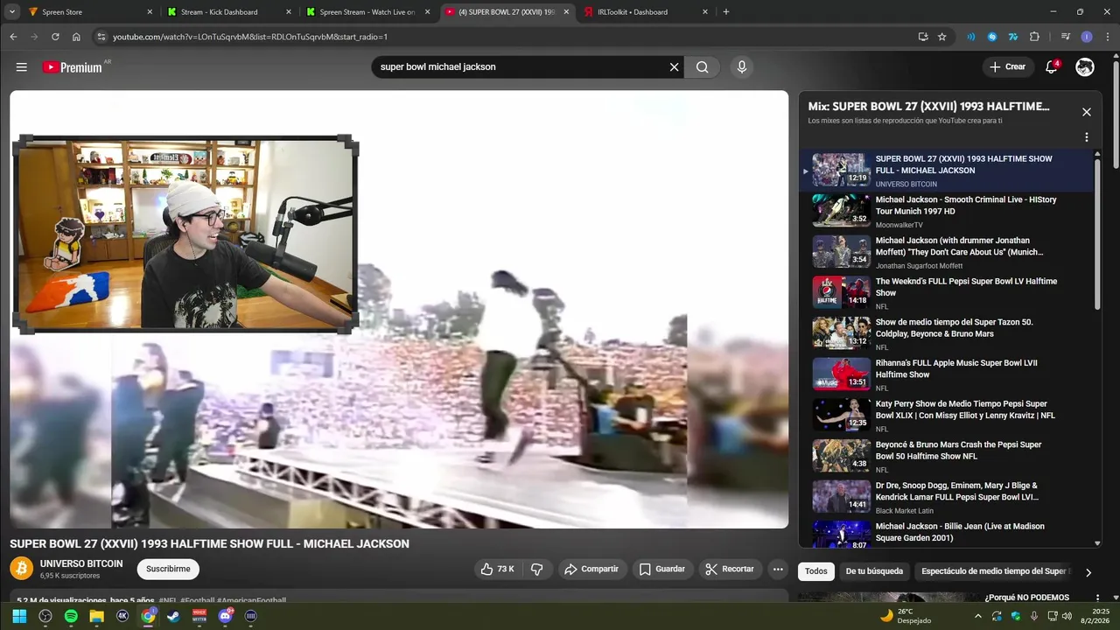This screenshot has width=1120, height=630.
Task: Select the Todos filter chip
Action: click(x=815, y=571)
